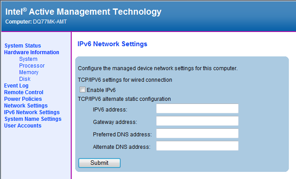Open the System hardware page
Screen dimensions: 296x179
coord(28,59)
